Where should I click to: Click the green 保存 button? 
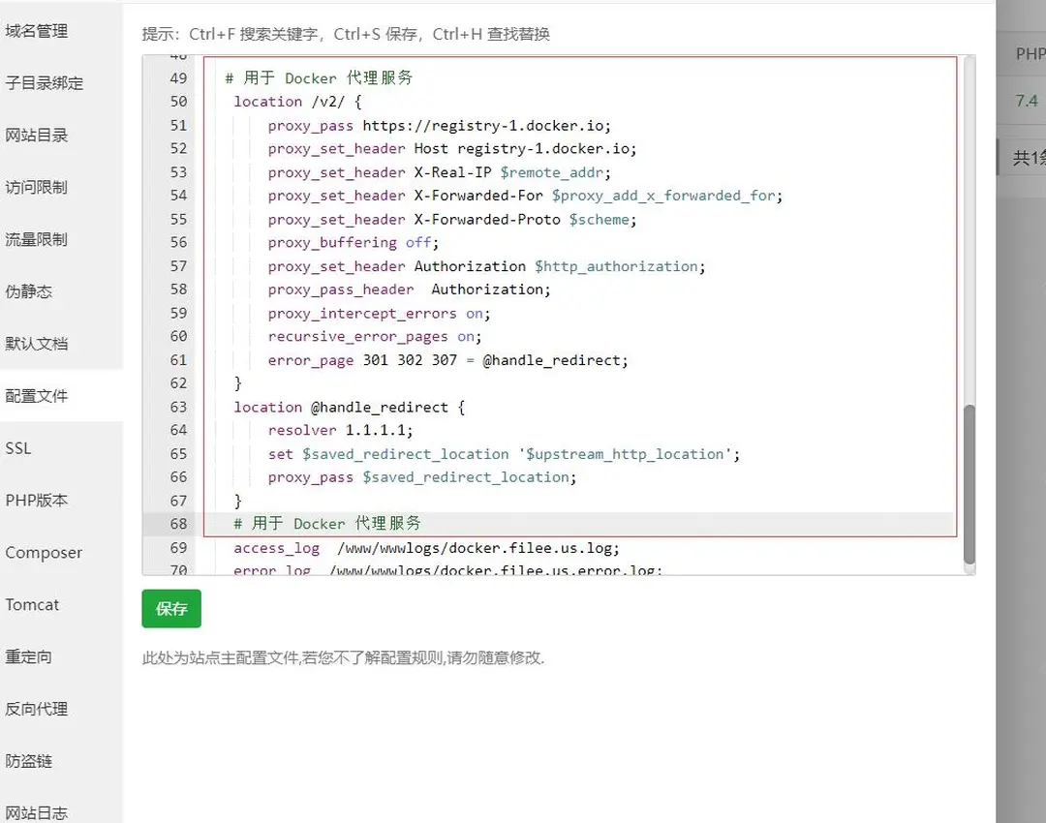point(171,609)
